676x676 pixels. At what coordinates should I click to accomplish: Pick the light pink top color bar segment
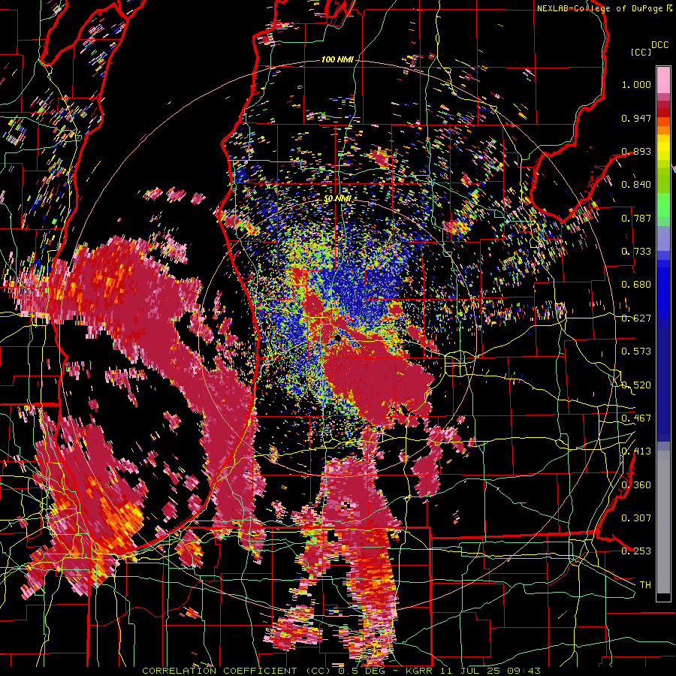coord(663,80)
